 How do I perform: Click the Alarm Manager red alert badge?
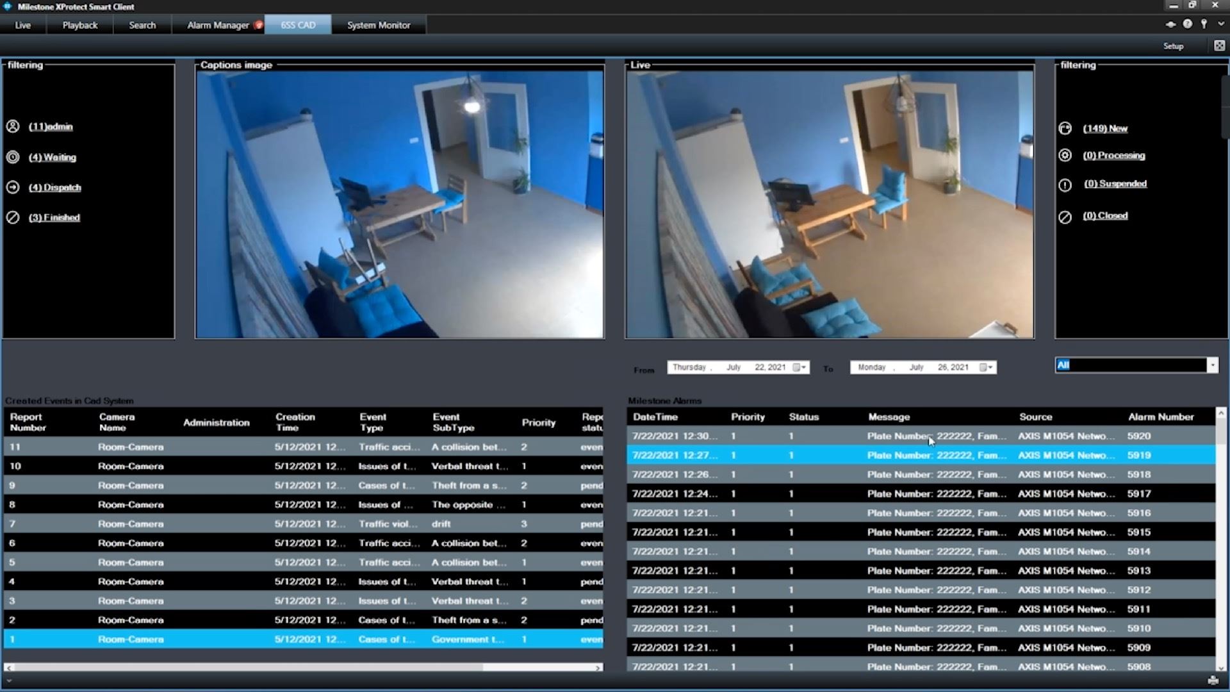(258, 25)
